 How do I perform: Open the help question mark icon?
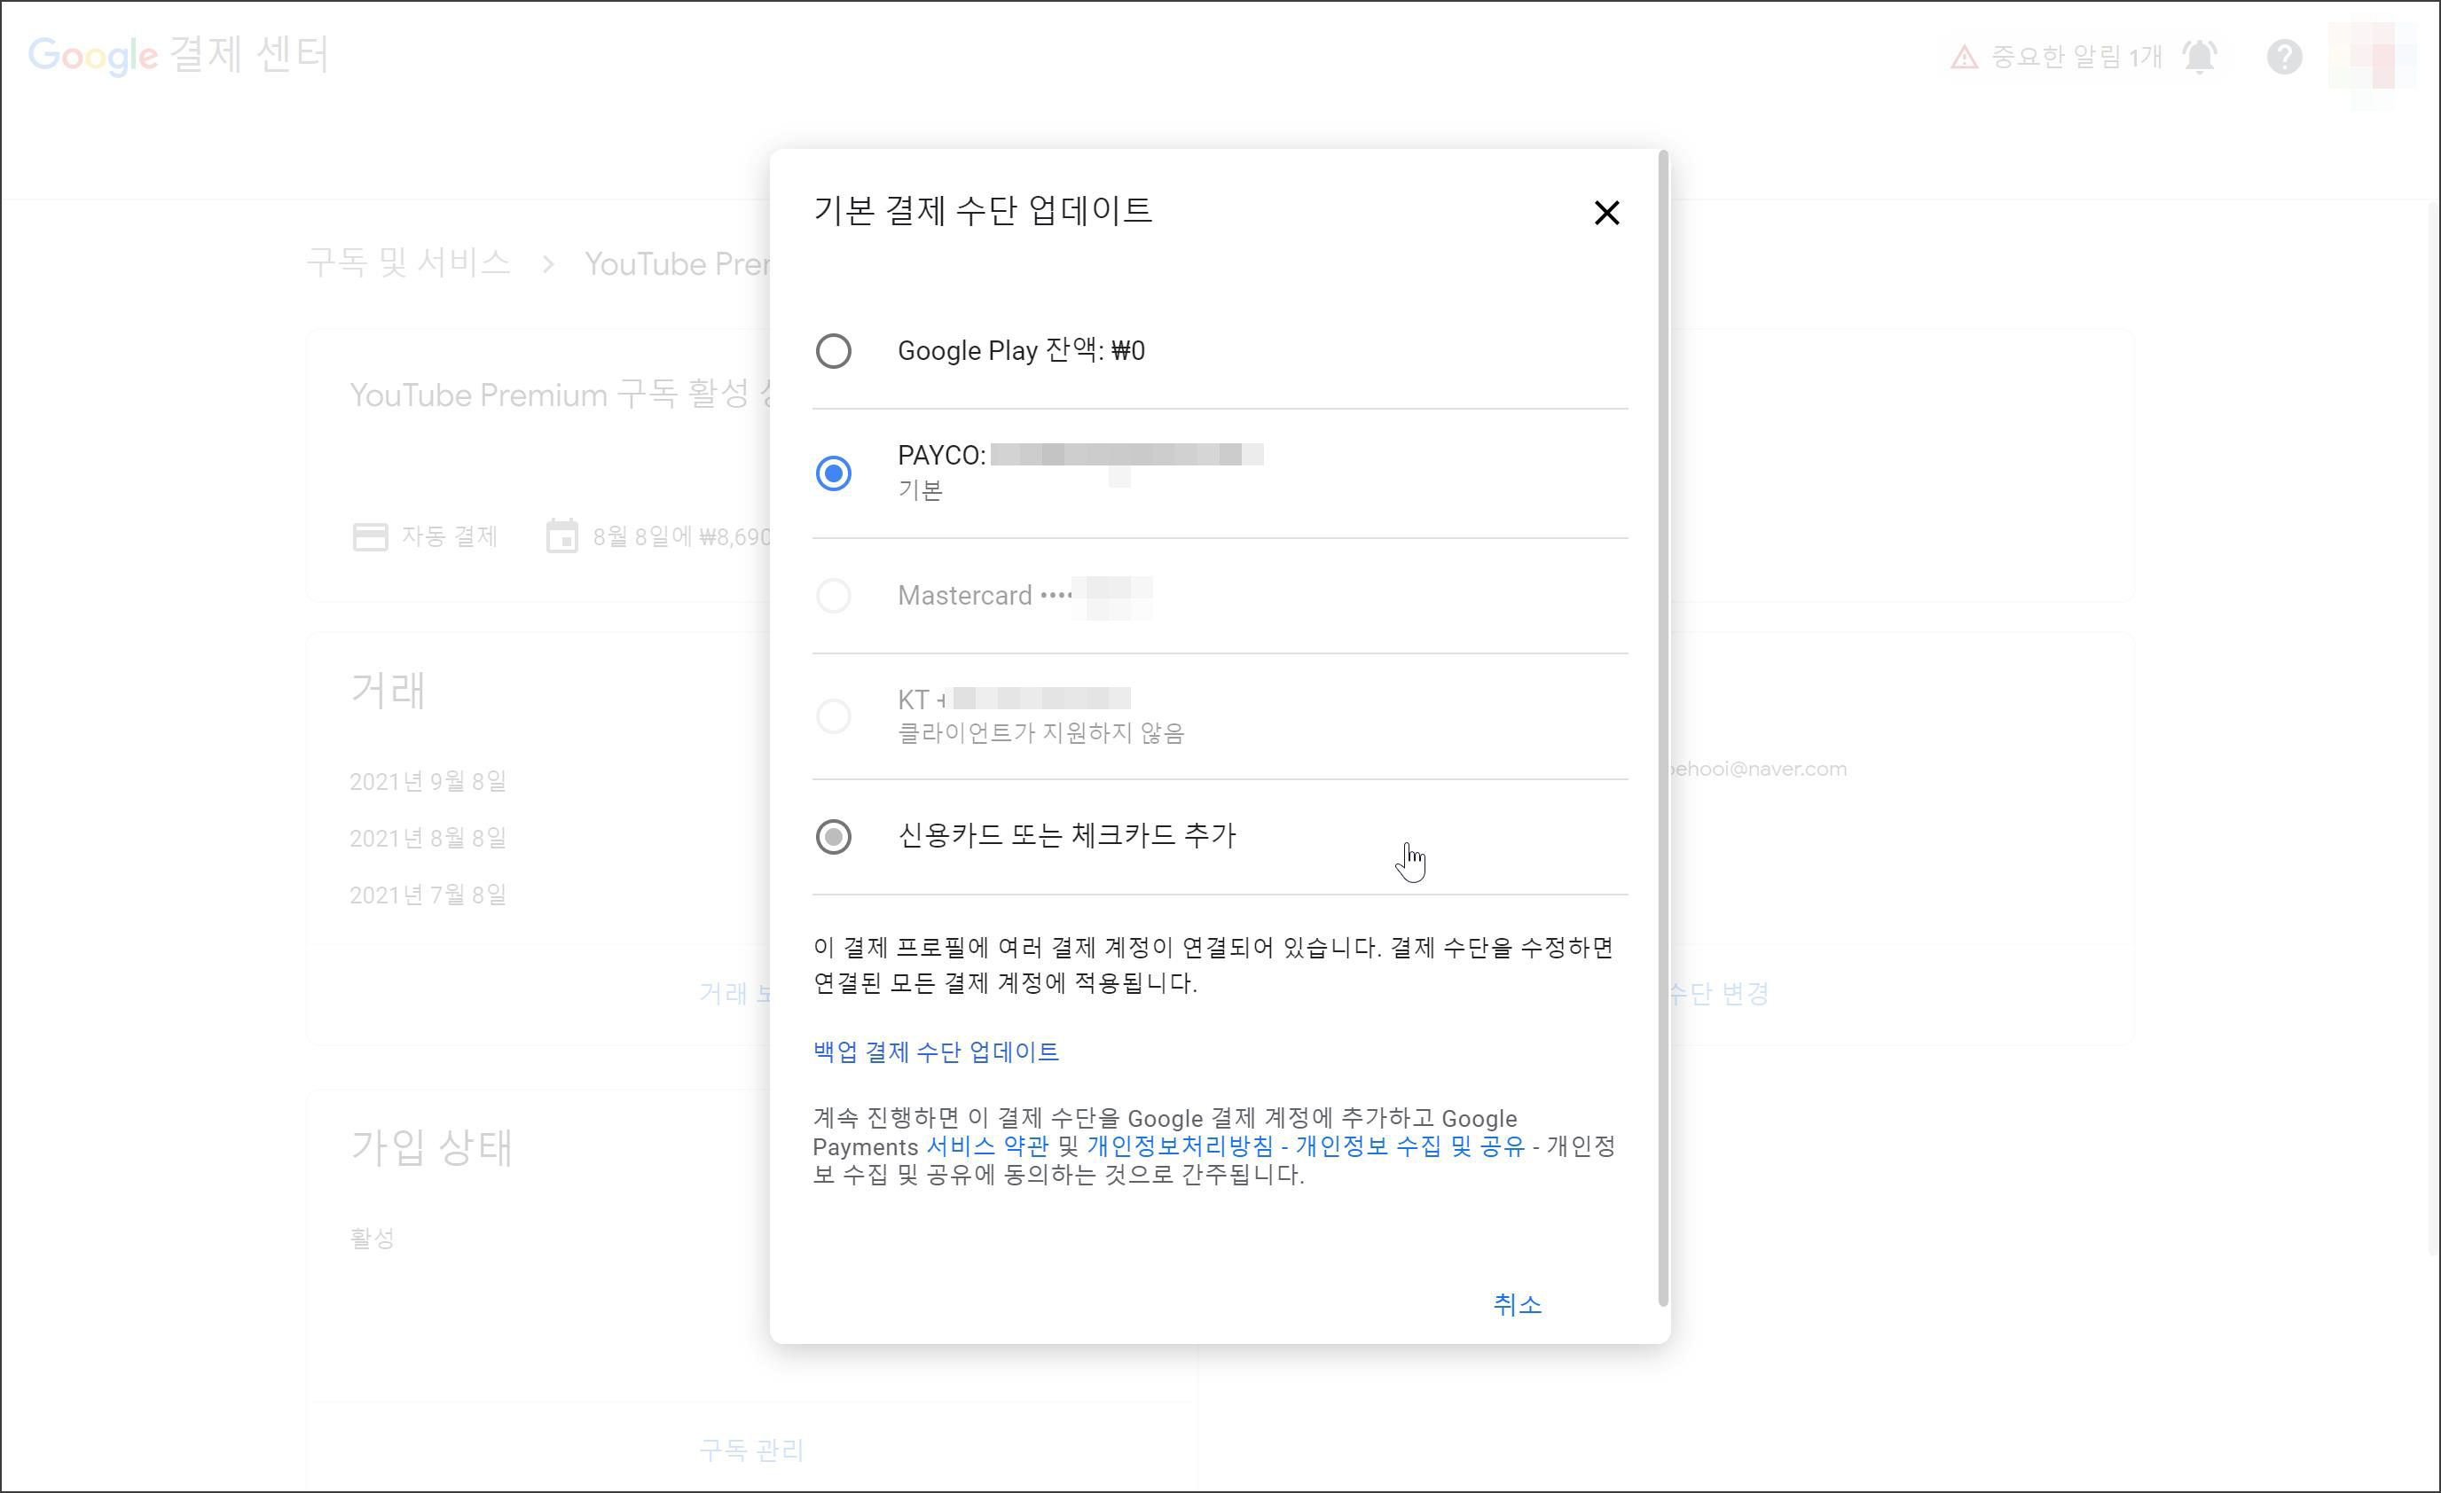coord(2283,57)
